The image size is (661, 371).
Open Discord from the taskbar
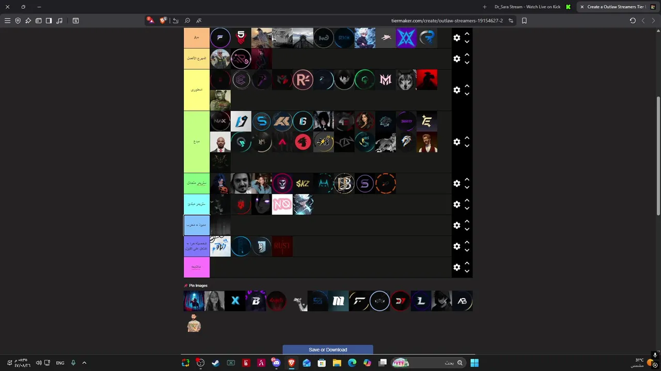point(276,363)
